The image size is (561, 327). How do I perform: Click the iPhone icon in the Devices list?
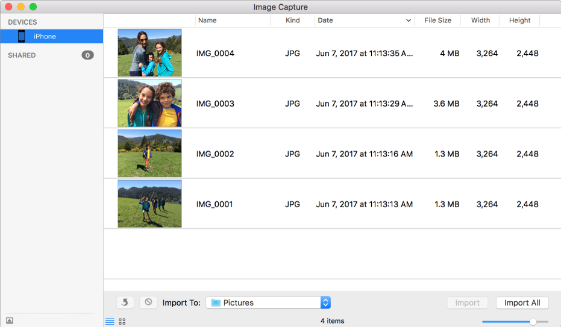pos(22,36)
